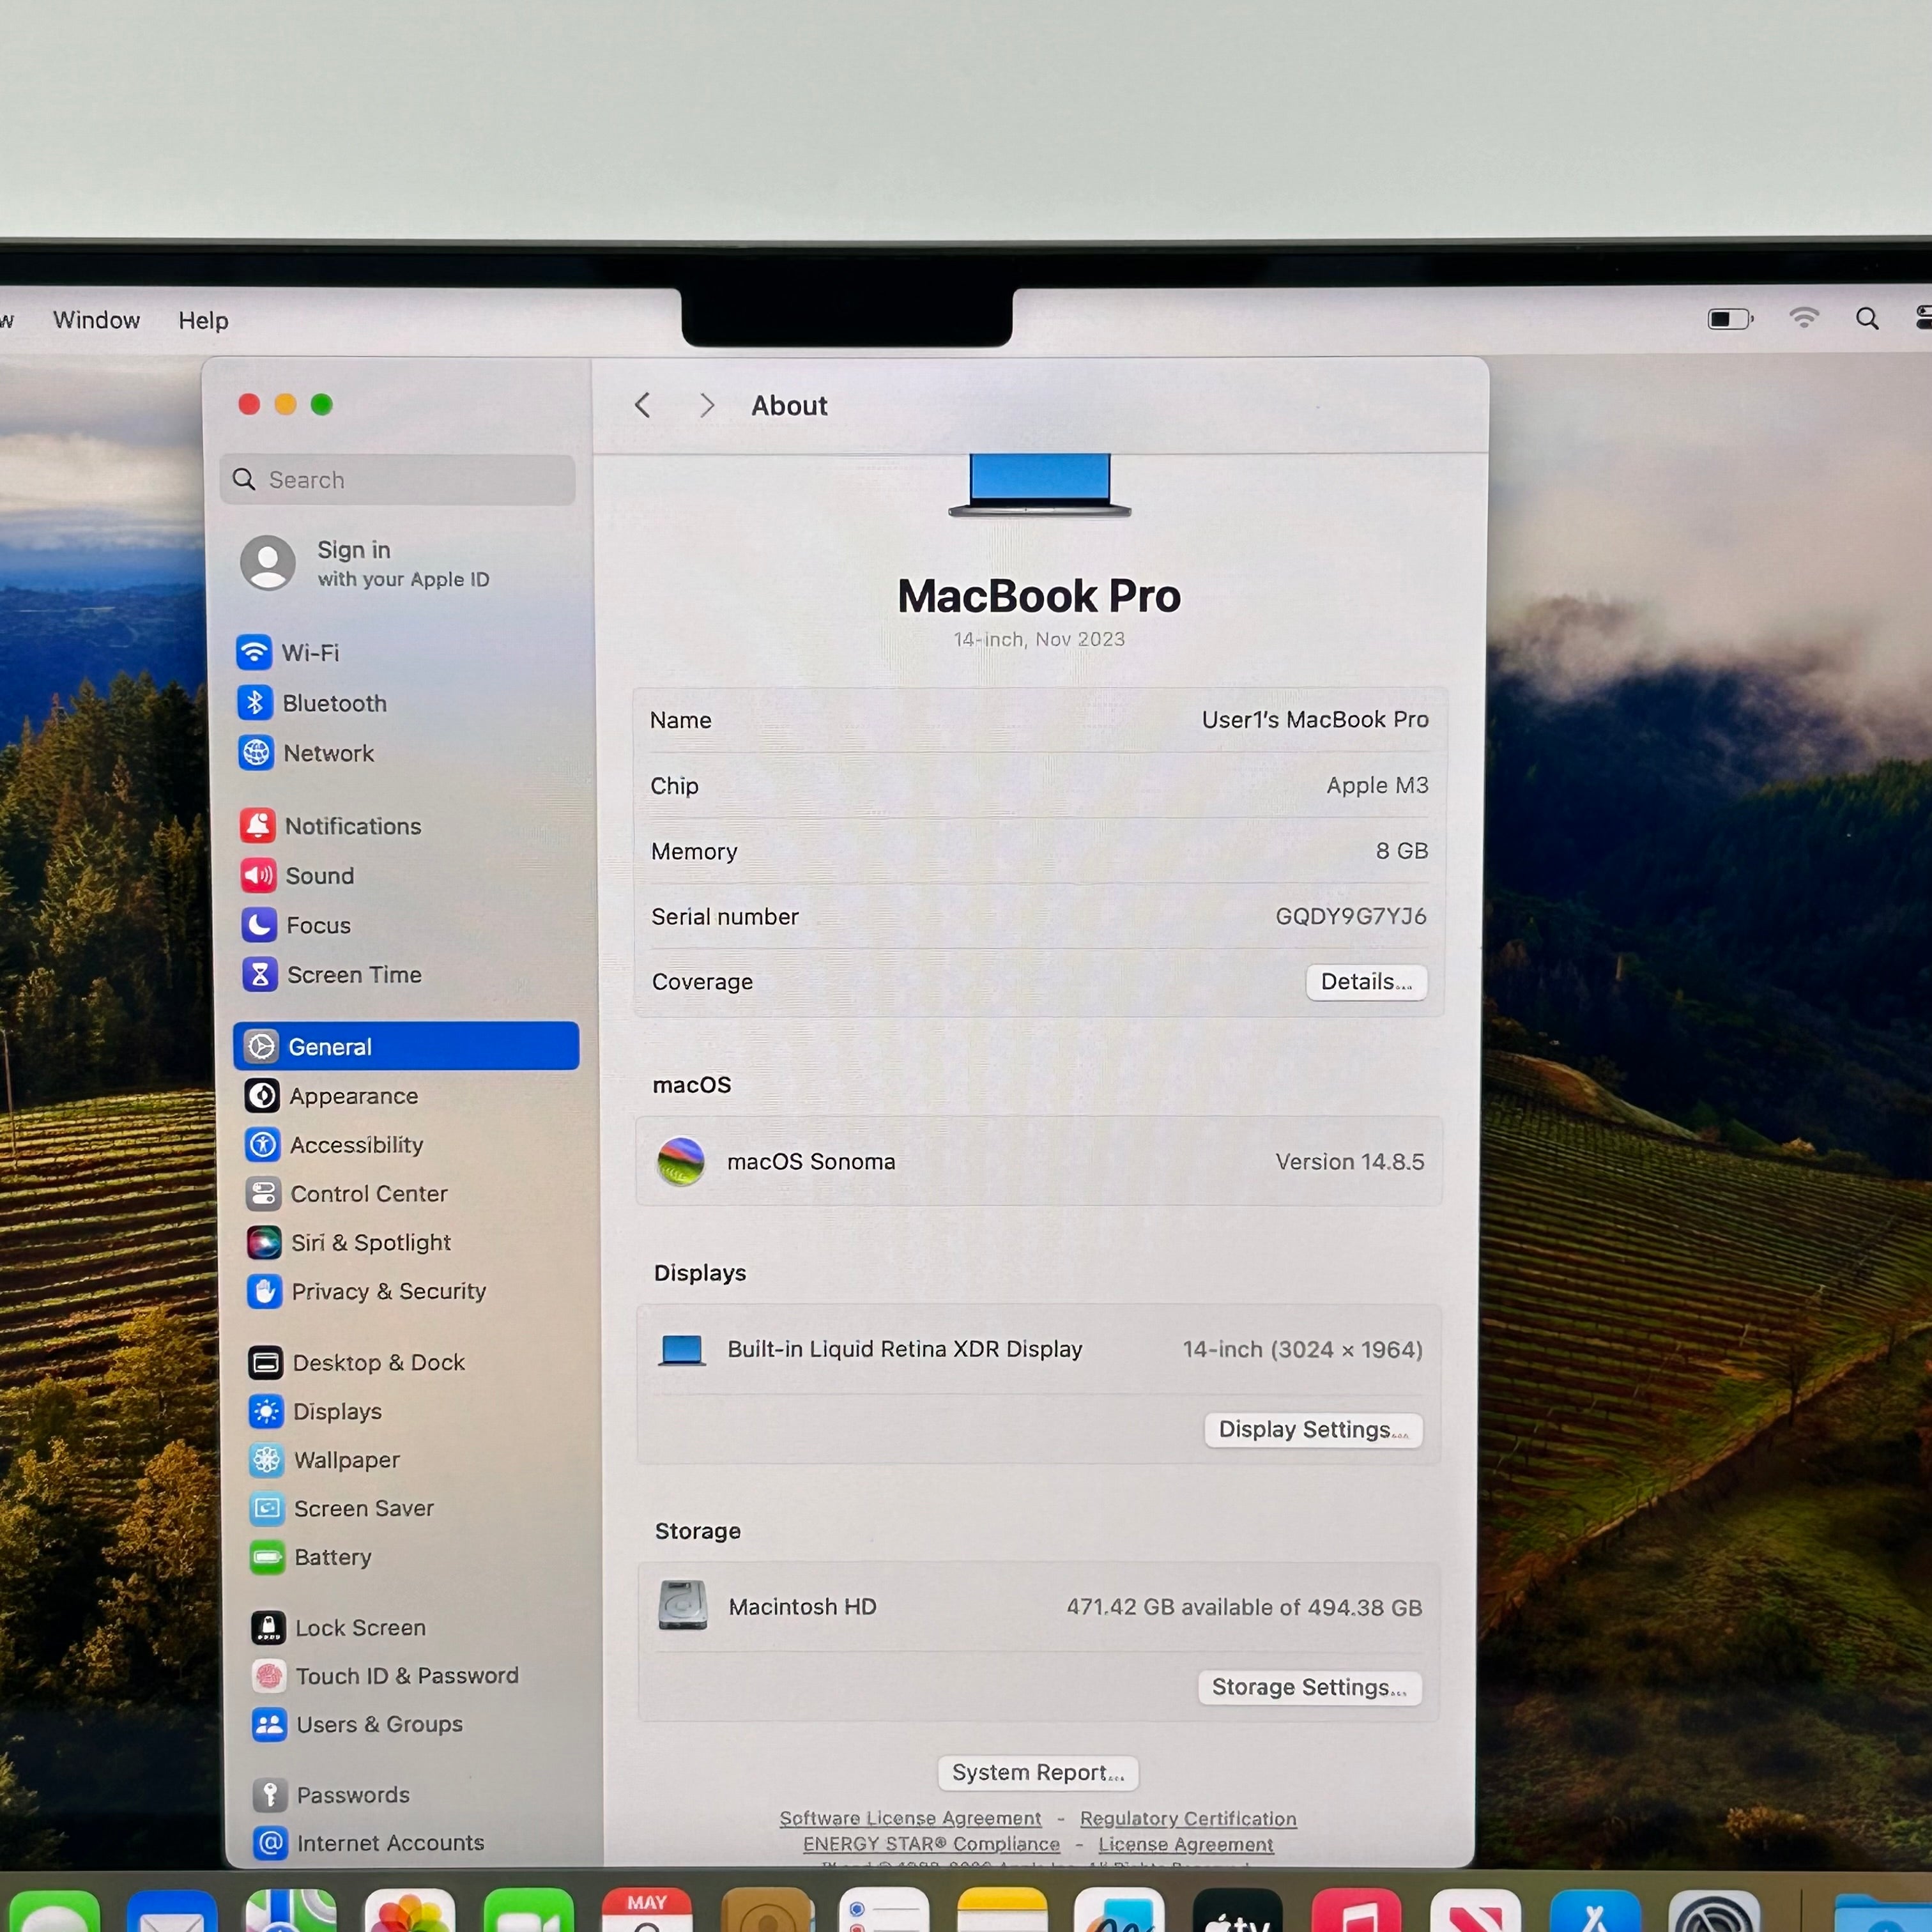
Task: Click the battery status icon in menu bar
Action: (x=1730, y=319)
